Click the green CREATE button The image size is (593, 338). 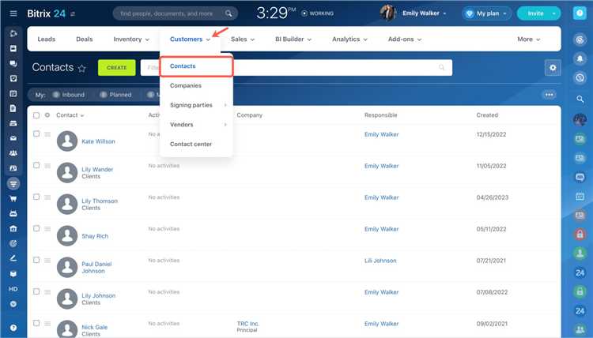coord(116,68)
